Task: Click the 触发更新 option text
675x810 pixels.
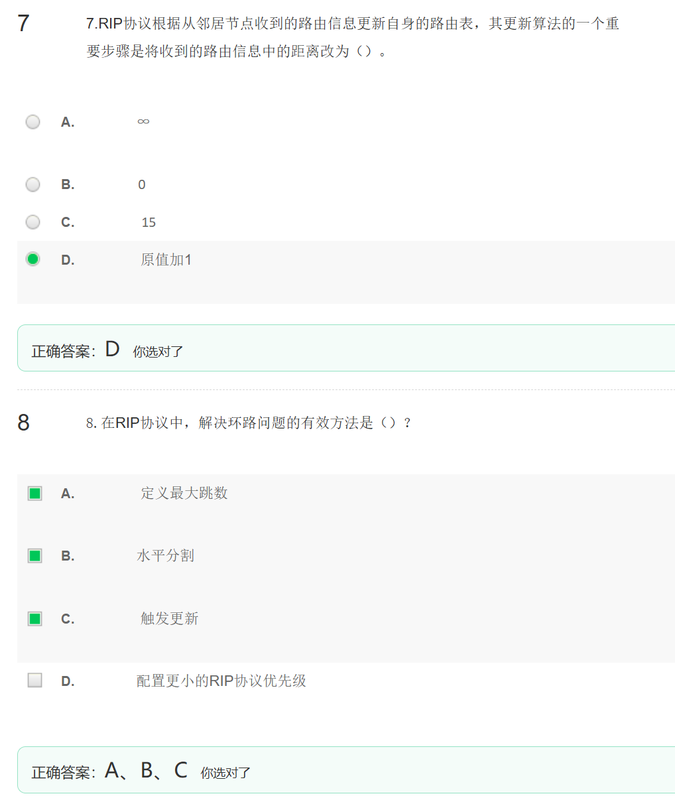Action: [x=169, y=619]
